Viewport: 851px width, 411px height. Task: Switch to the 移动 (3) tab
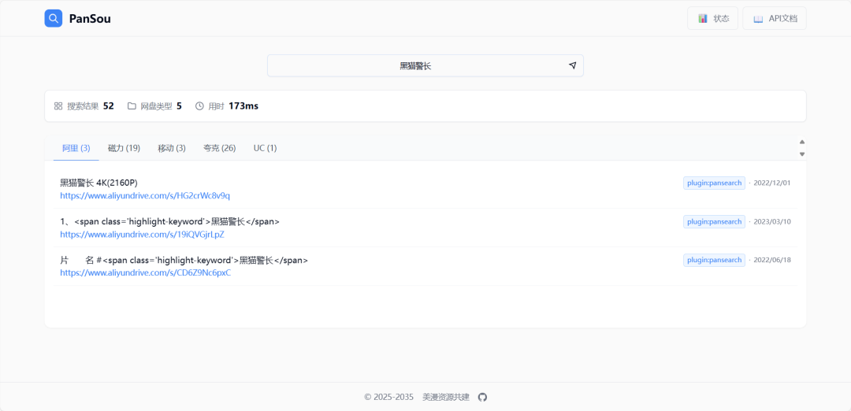pyautogui.click(x=172, y=148)
